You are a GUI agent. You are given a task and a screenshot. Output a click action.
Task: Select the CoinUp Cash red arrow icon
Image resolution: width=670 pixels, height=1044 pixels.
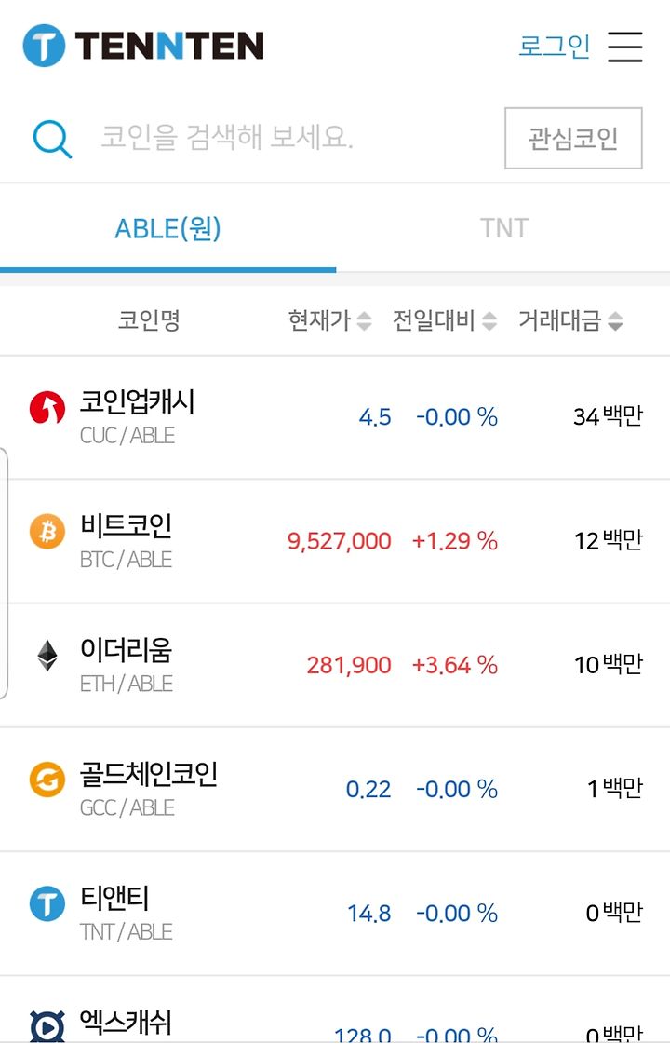pyautogui.click(x=47, y=408)
